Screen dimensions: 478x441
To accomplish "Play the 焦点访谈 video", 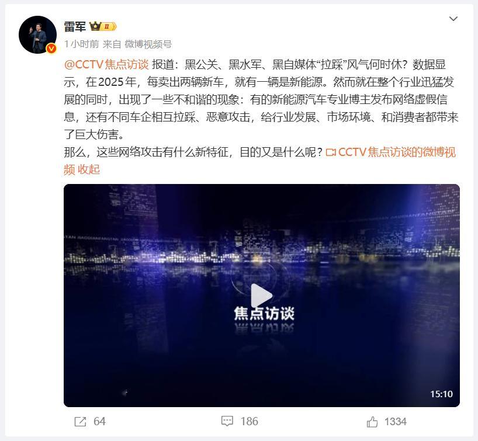I will point(262,295).
